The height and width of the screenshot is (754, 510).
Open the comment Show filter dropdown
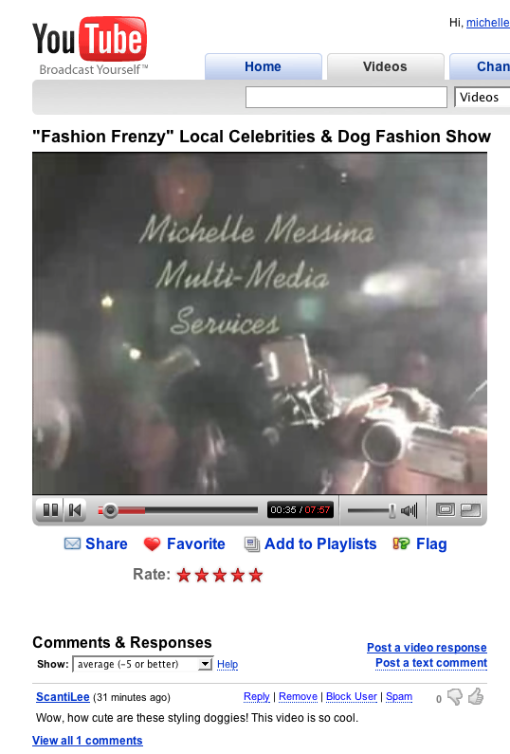click(x=142, y=664)
